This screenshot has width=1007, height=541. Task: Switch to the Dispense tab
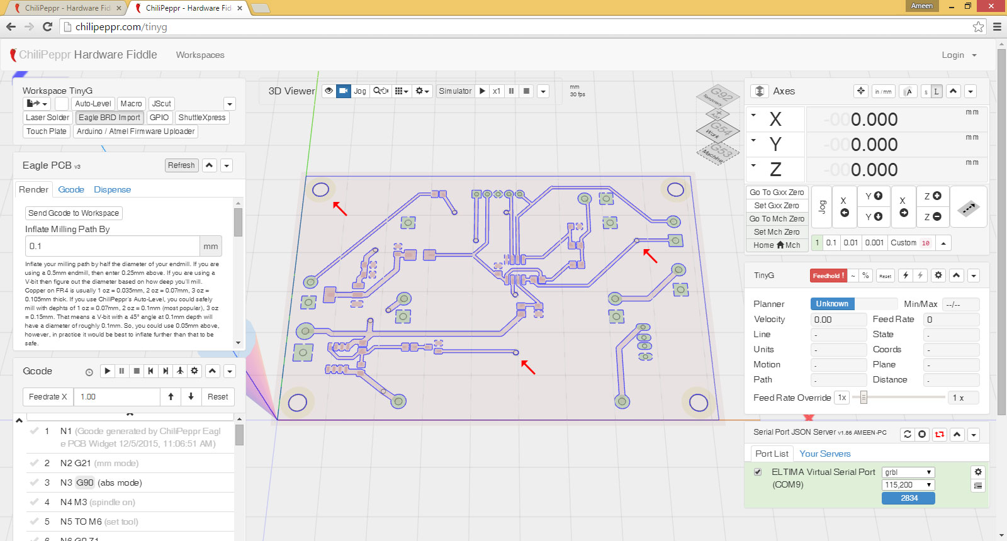point(112,190)
